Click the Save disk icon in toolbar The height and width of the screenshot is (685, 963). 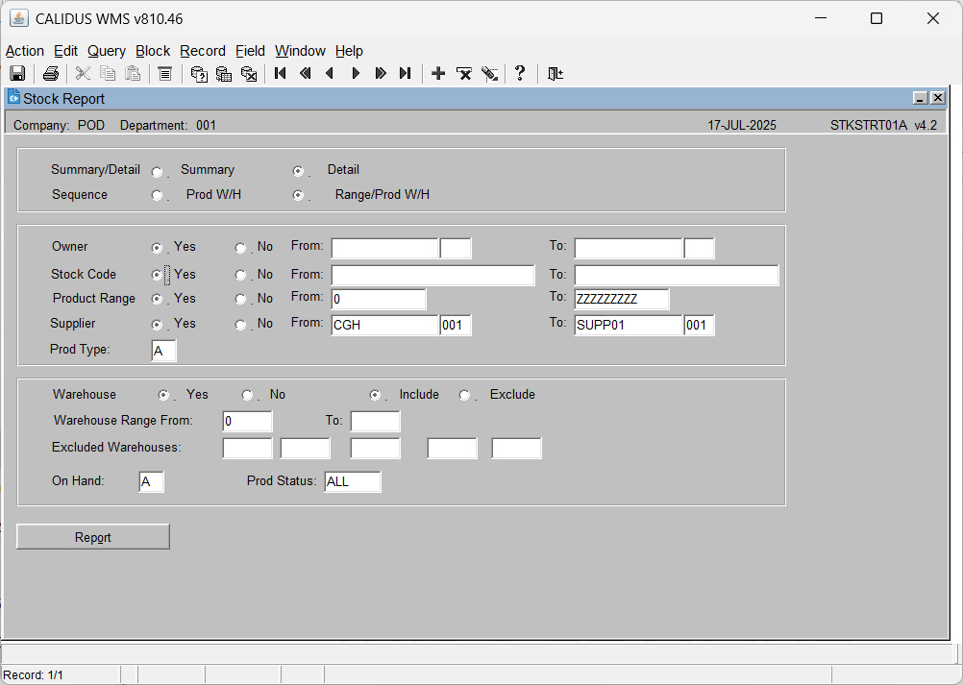click(x=17, y=74)
